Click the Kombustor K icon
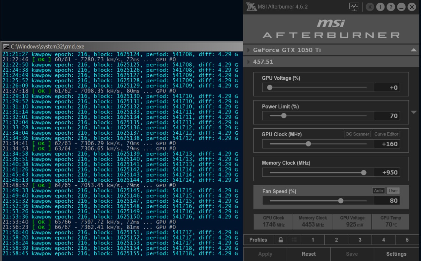 (370, 7)
